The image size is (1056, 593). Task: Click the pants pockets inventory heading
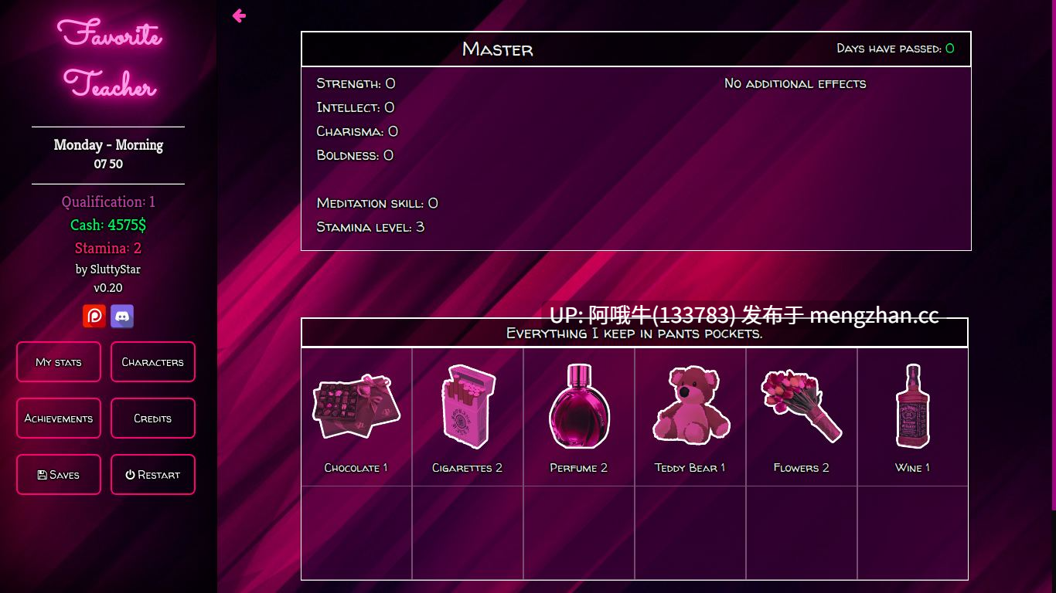[x=635, y=334]
